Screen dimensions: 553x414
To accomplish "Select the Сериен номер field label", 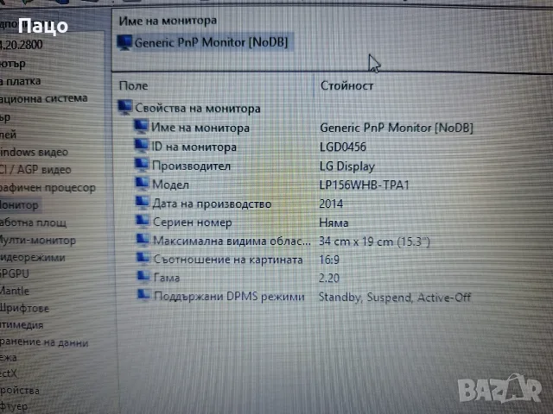I will coord(193,223).
